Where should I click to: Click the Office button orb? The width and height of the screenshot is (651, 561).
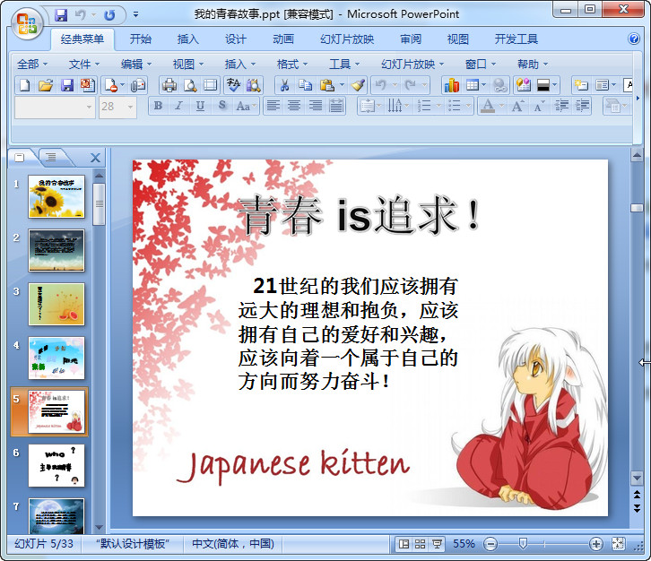click(x=27, y=24)
